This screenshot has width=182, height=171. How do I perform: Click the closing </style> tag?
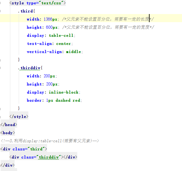[x=19, y=116]
